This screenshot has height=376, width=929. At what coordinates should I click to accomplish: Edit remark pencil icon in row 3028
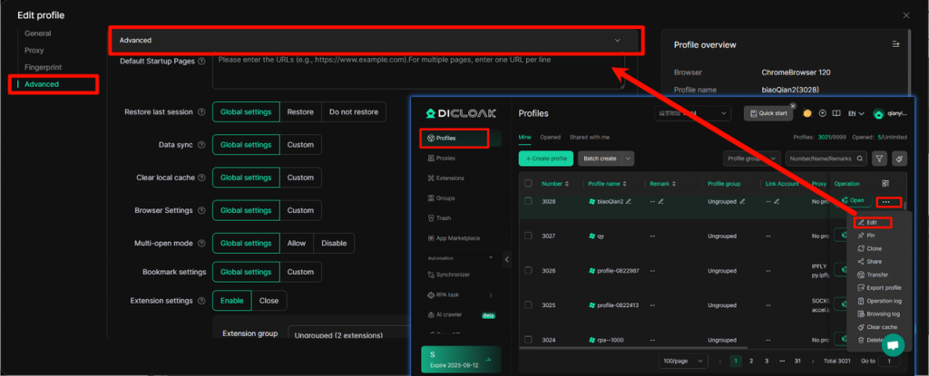[x=660, y=201]
